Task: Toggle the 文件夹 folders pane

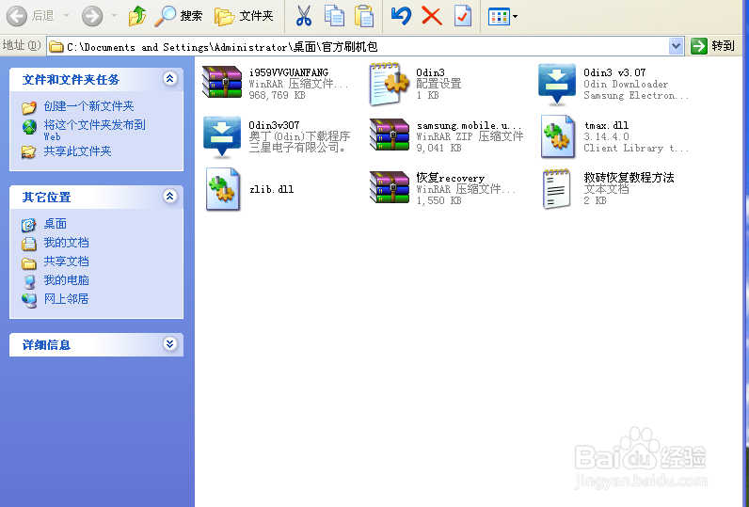Action: click(x=244, y=16)
